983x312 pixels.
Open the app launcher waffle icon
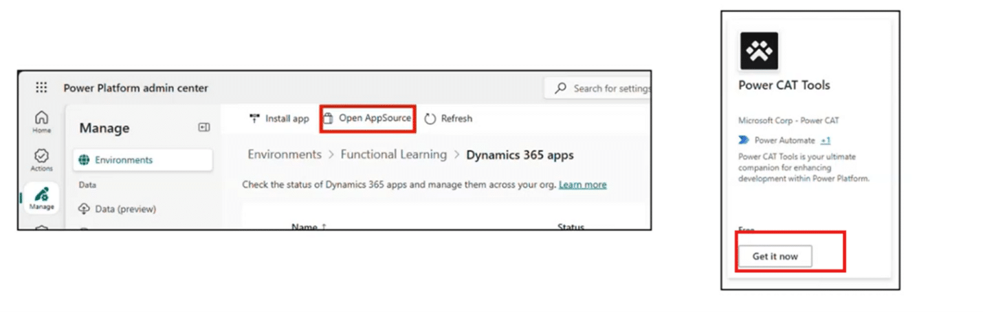tap(41, 87)
